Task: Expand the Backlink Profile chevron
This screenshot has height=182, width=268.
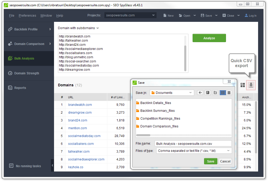Action: click(x=50, y=29)
